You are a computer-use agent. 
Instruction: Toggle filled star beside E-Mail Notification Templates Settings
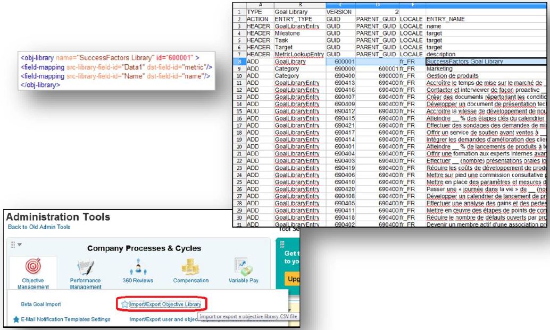pyautogui.click(x=16, y=319)
